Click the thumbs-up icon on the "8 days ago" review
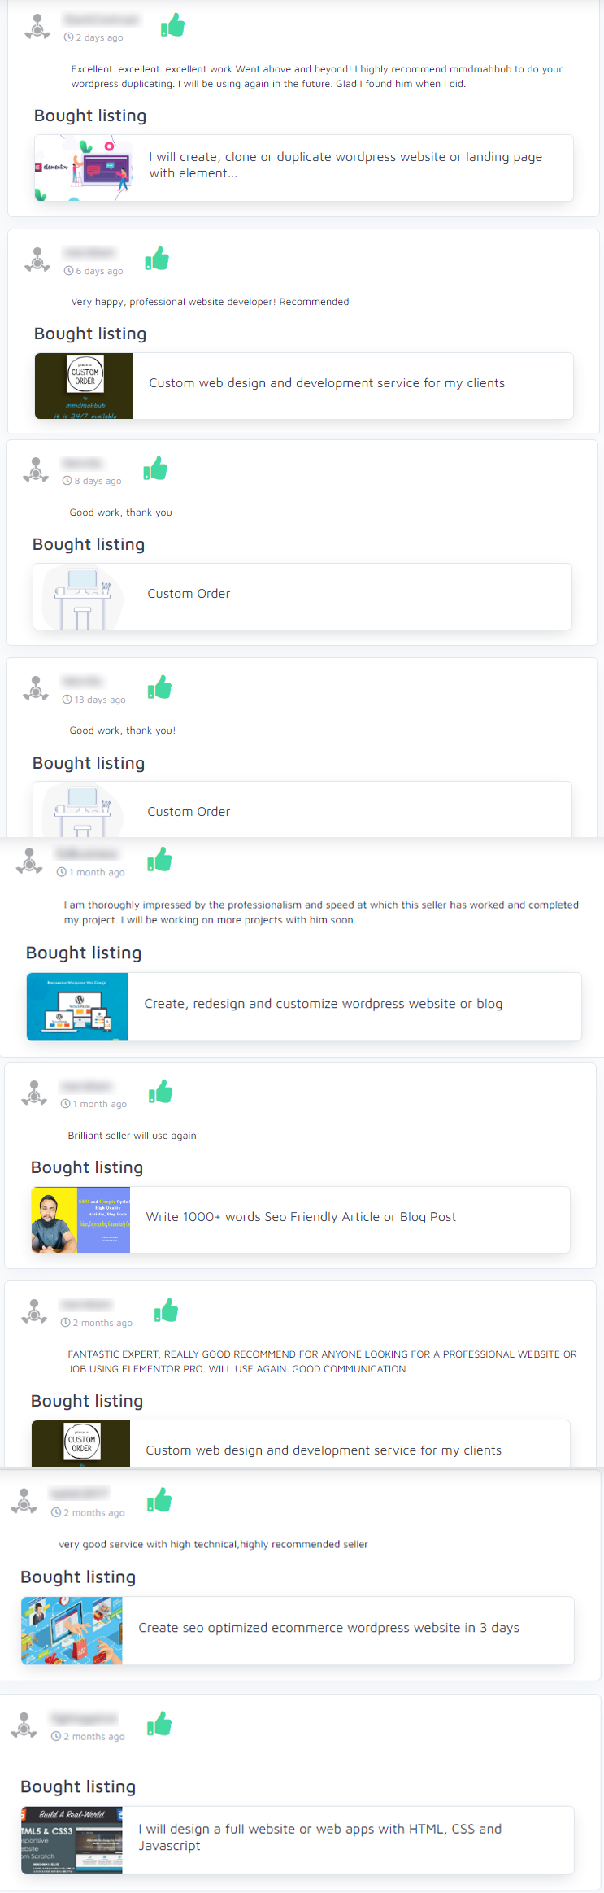Viewport: 604px width, 1893px height. (x=155, y=469)
